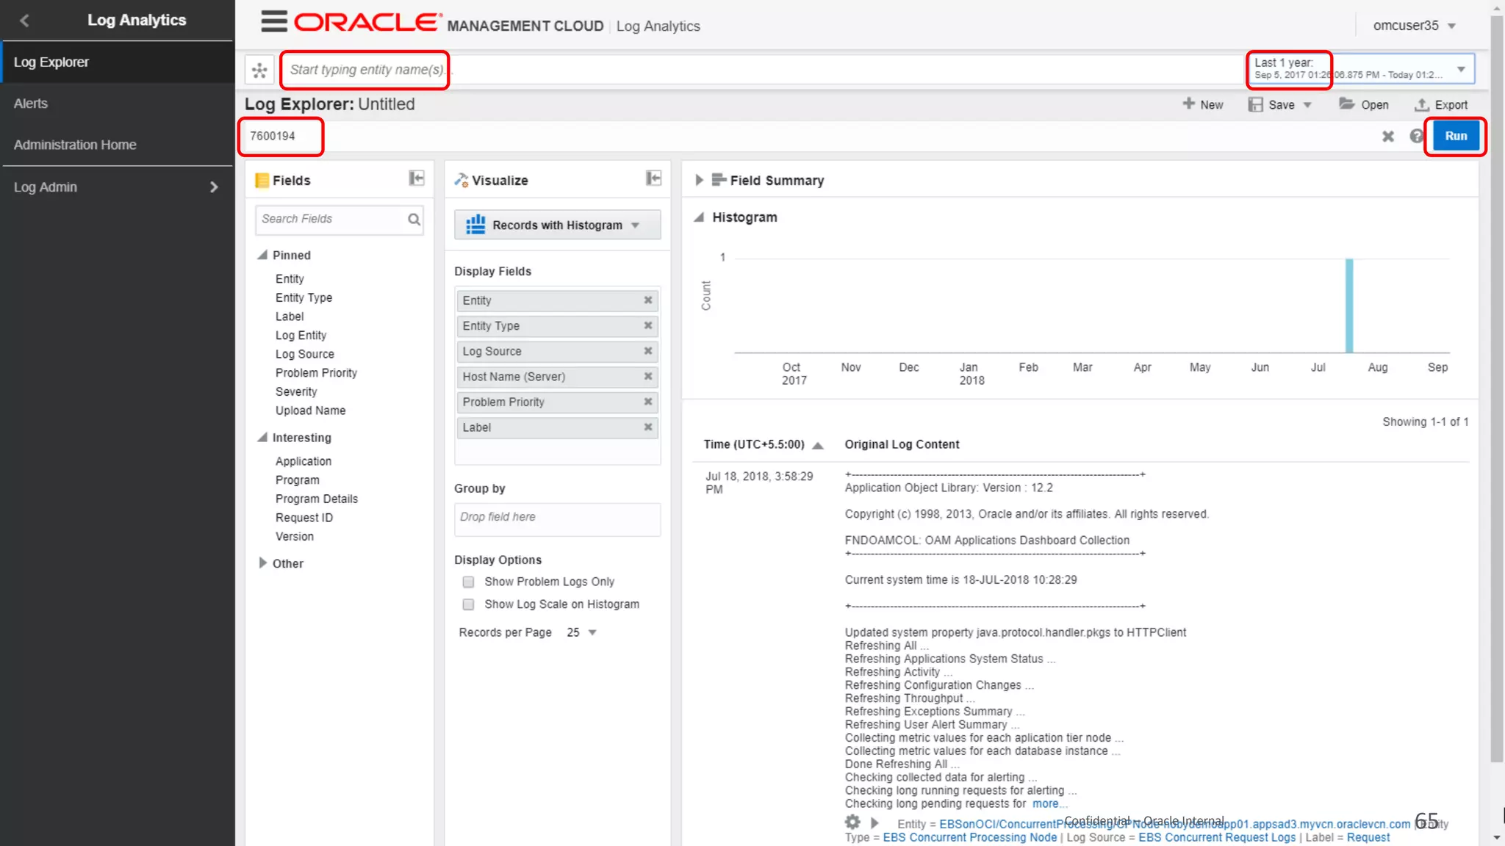Image resolution: width=1505 pixels, height=846 pixels.
Task: Click the New plus icon
Action: pyautogui.click(x=1188, y=104)
